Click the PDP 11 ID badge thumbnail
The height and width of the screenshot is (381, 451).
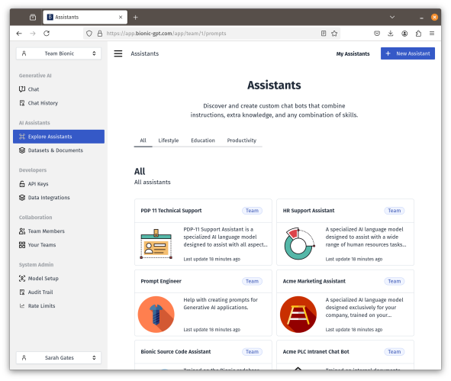coord(156,244)
